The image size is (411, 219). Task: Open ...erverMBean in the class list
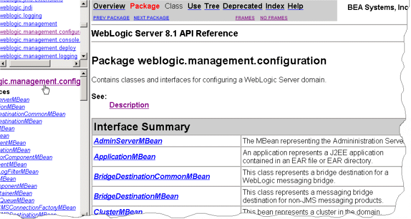[x=15, y=100]
